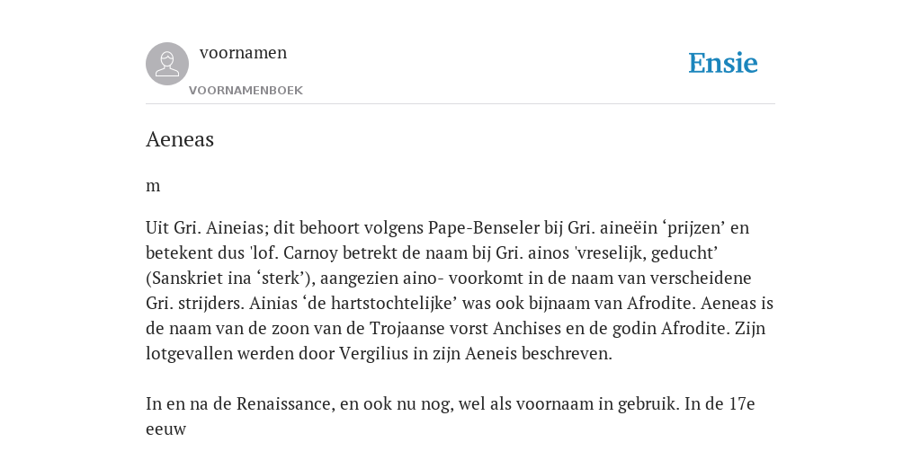
Task: Click the VOORNAMENBOEK source label
Action: click(246, 91)
